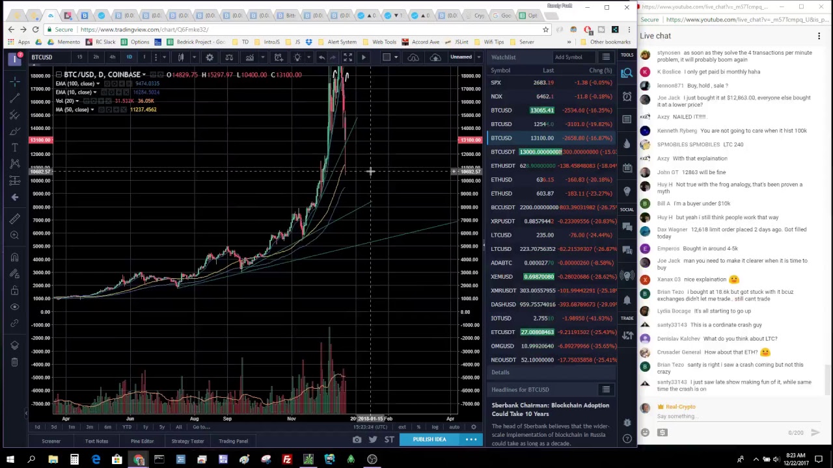This screenshot has width=833, height=468.
Task: Select the text annotation tool
Action: [14, 148]
